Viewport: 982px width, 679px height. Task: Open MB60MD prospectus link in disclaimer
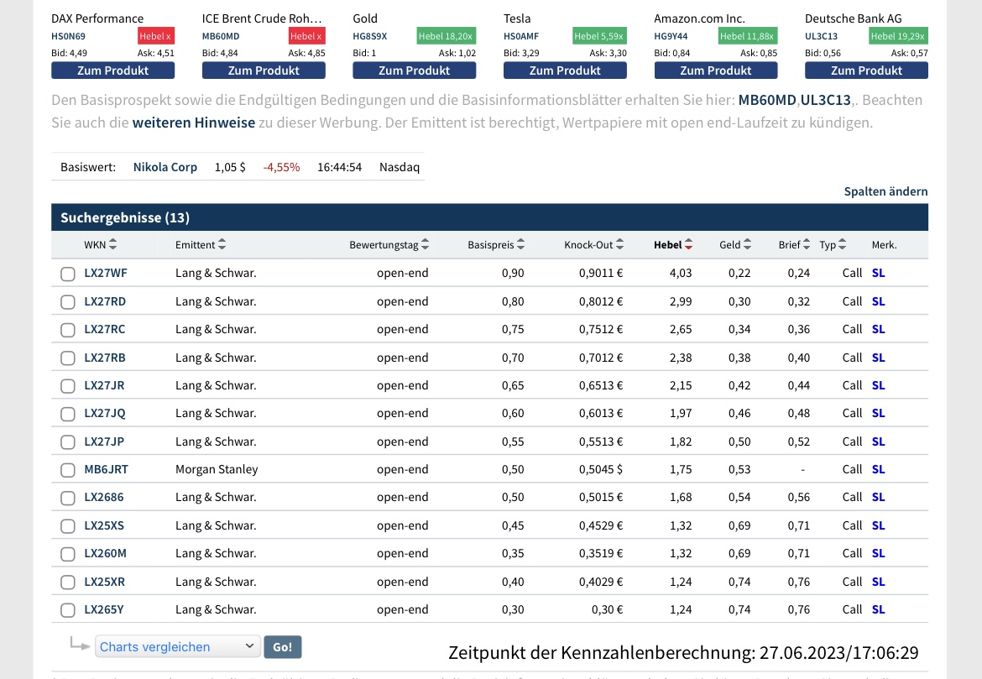[767, 100]
